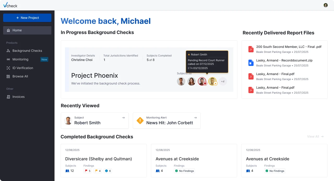334x181 pixels.
Task: Open Background Checks in the sidebar
Action: click(x=27, y=51)
